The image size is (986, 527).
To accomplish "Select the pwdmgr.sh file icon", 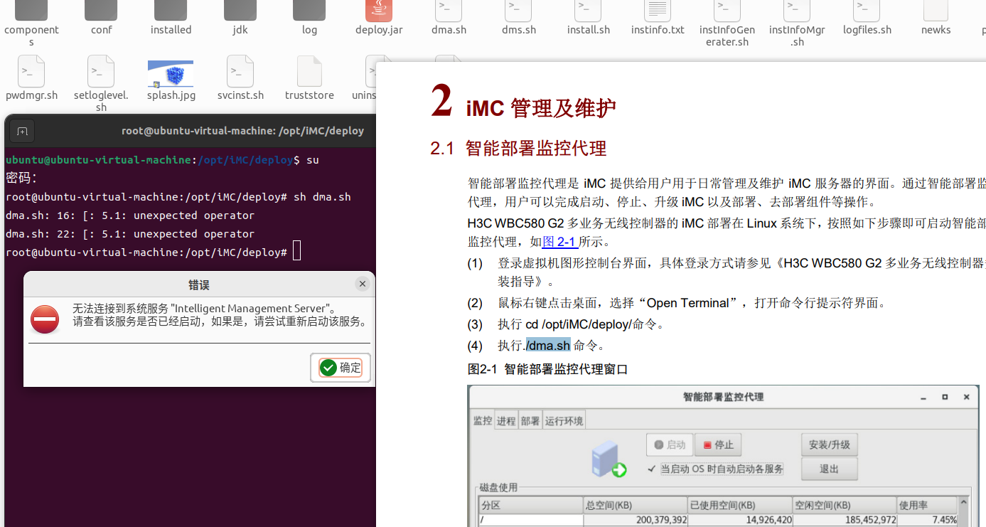I will point(31,72).
